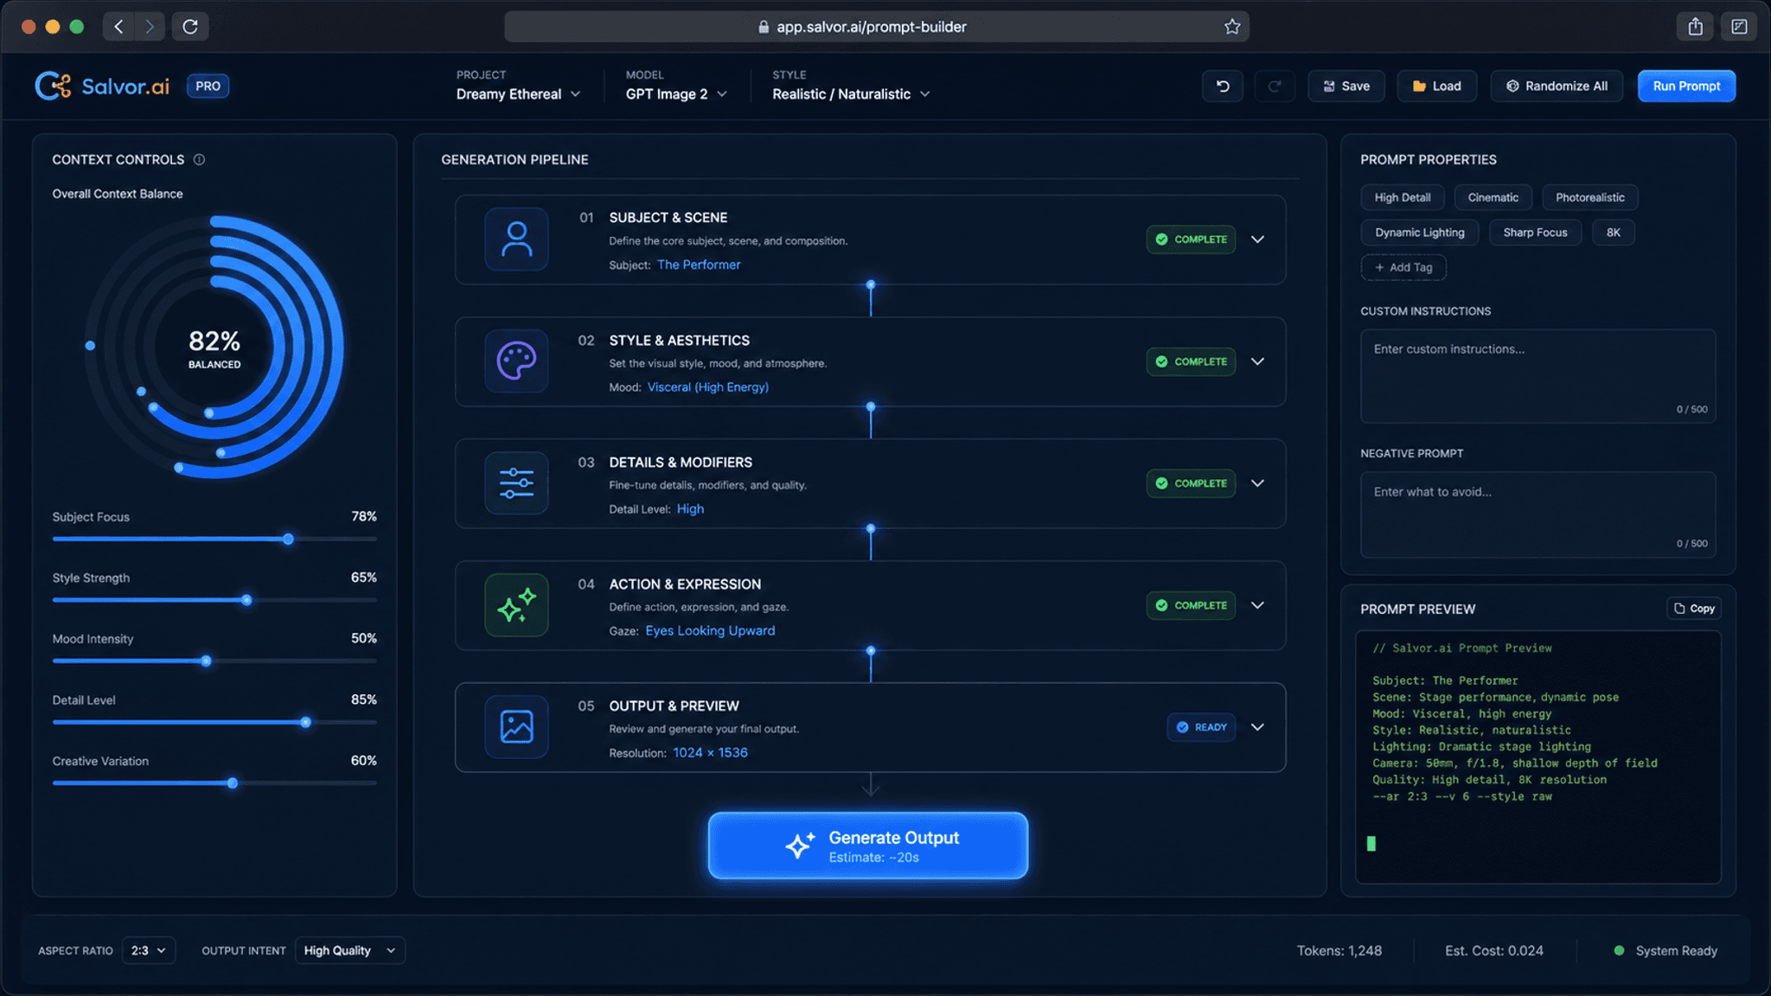Click the Generate Output button
The image size is (1771, 996).
click(x=867, y=846)
